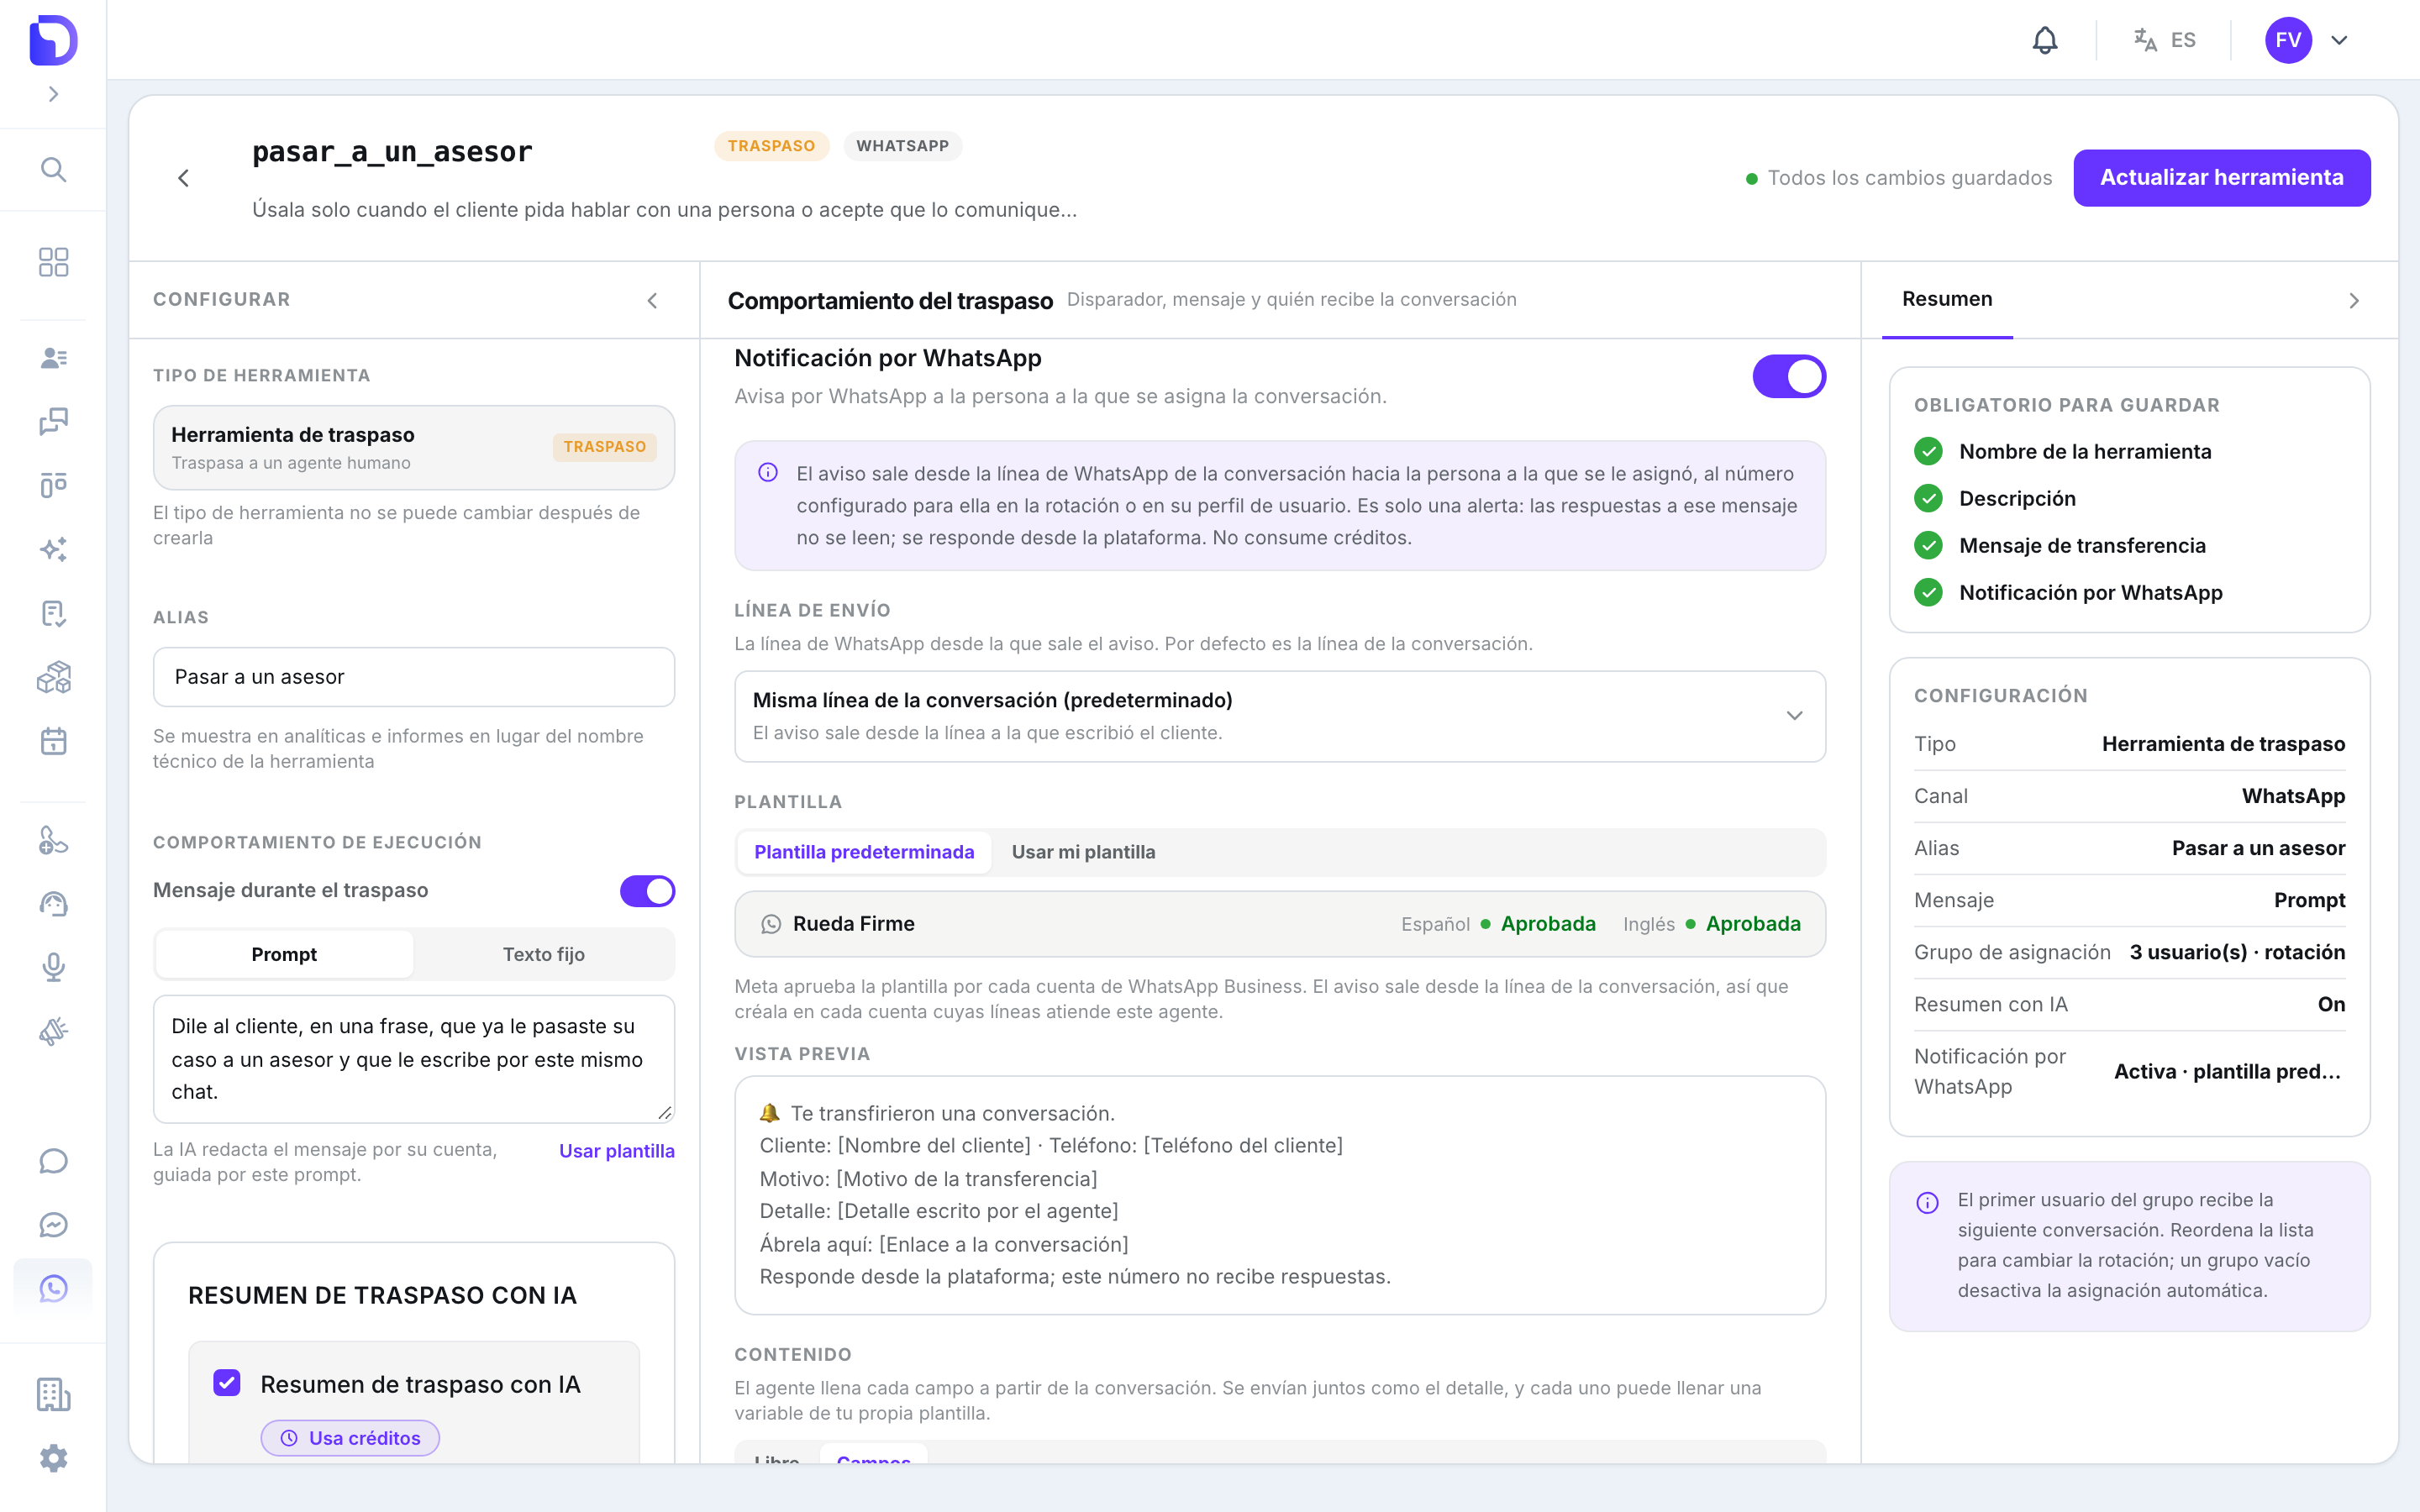Switch to Usar mi plantilla tab

1083,852
